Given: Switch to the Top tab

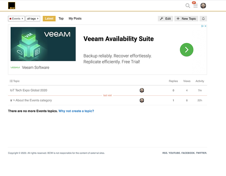Looking at the screenshot, I should point(61,19).
